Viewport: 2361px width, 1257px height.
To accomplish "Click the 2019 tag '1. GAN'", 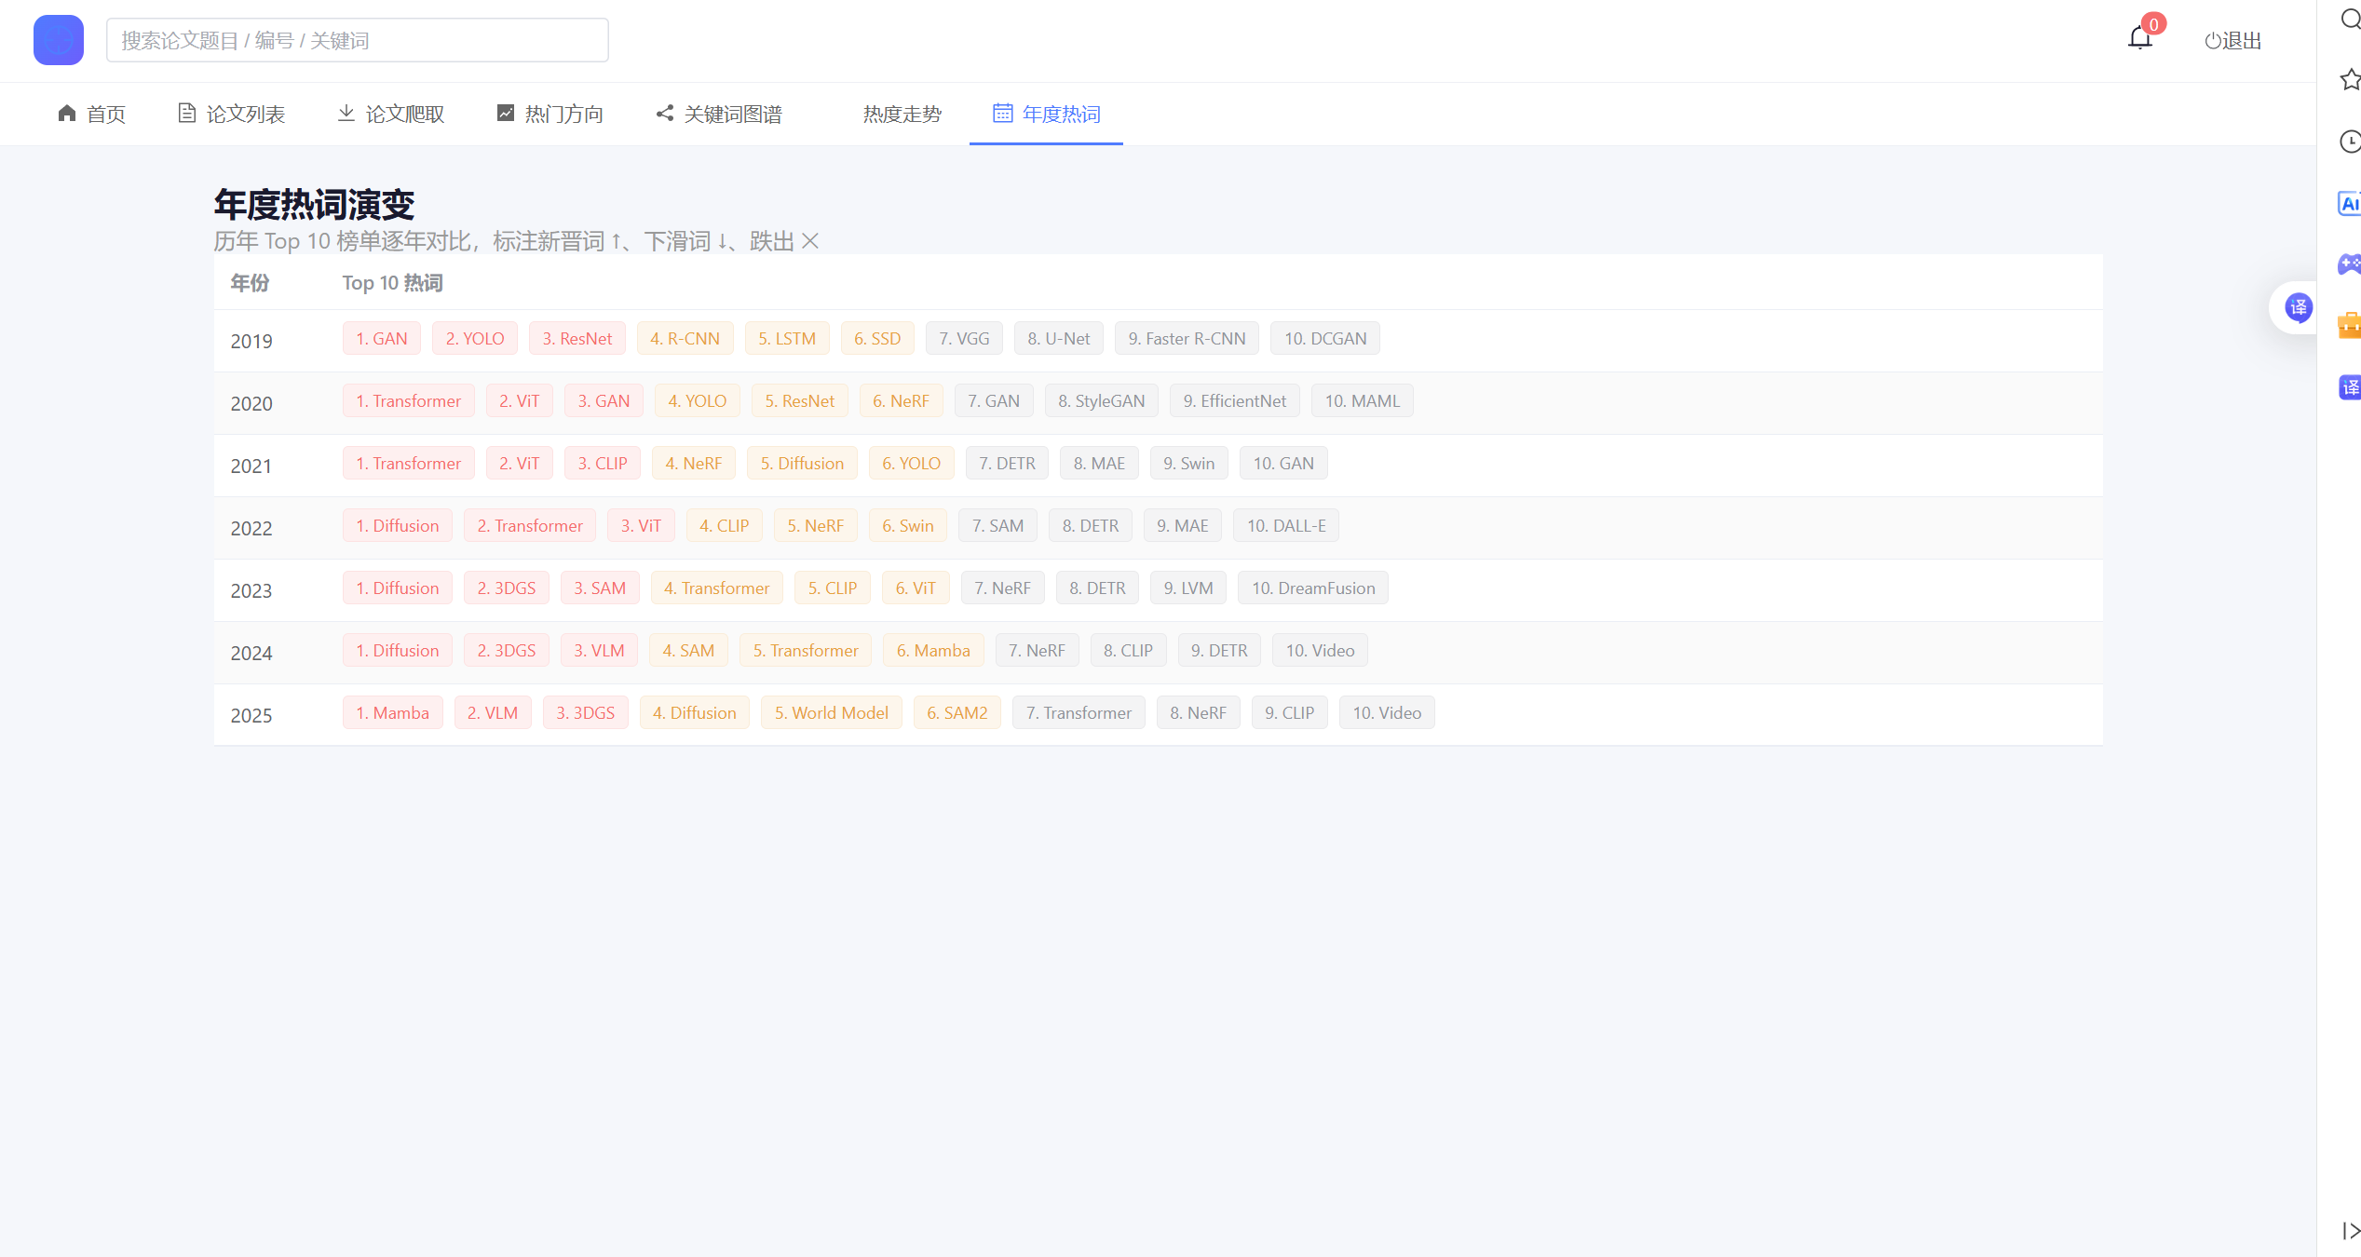I will pyautogui.click(x=382, y=339).
